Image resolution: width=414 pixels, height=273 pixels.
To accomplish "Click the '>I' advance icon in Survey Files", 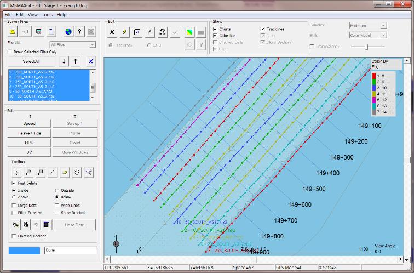I will point(26,32).
